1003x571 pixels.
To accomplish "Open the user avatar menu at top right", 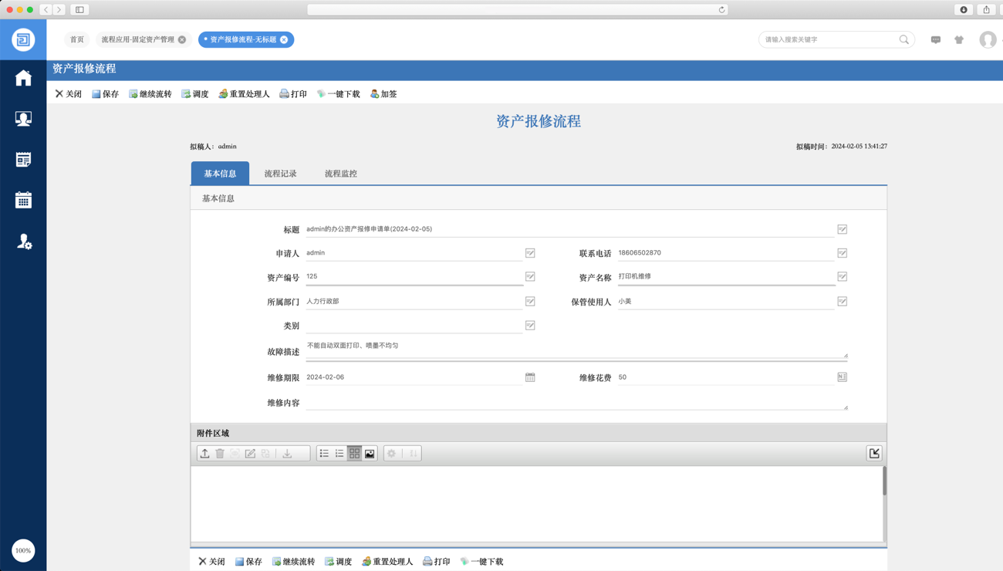I will point(988,39).
